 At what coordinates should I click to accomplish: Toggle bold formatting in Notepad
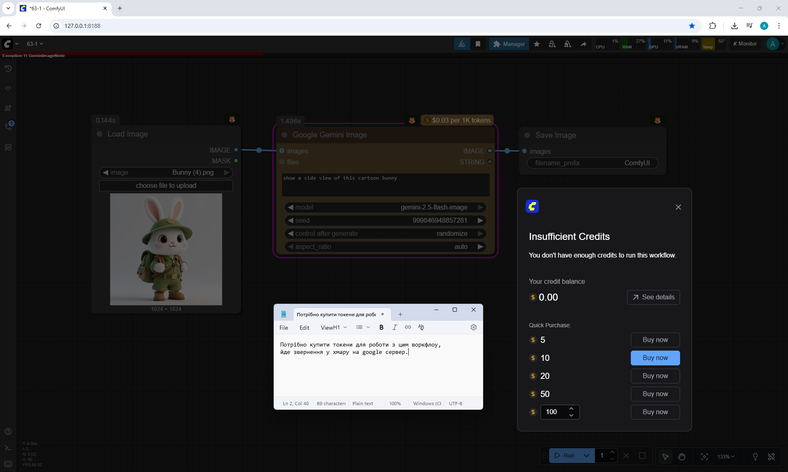[381, 327]
